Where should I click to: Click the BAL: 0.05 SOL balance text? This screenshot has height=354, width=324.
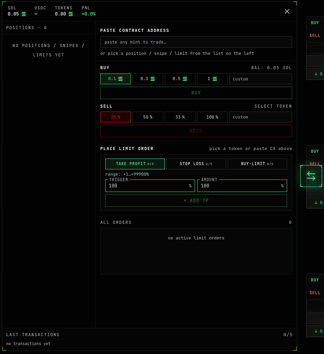272,68
